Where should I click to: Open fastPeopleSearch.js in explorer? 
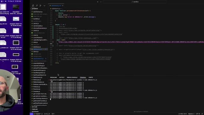click(x=40, y=75)
